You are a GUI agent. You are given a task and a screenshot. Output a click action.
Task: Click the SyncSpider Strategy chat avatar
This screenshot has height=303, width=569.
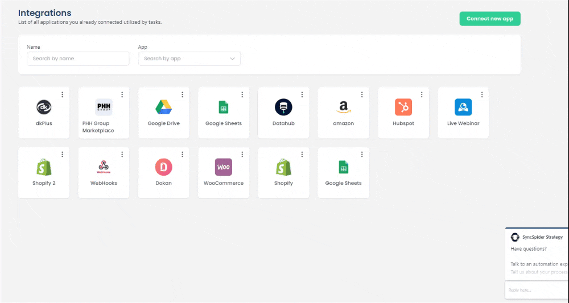pyautogui.click(x=514, y=237)
